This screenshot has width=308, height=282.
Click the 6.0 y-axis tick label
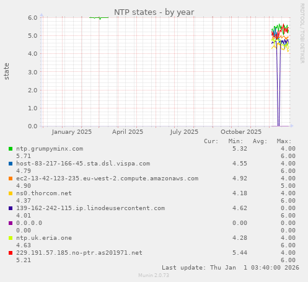tap(33, 17)
